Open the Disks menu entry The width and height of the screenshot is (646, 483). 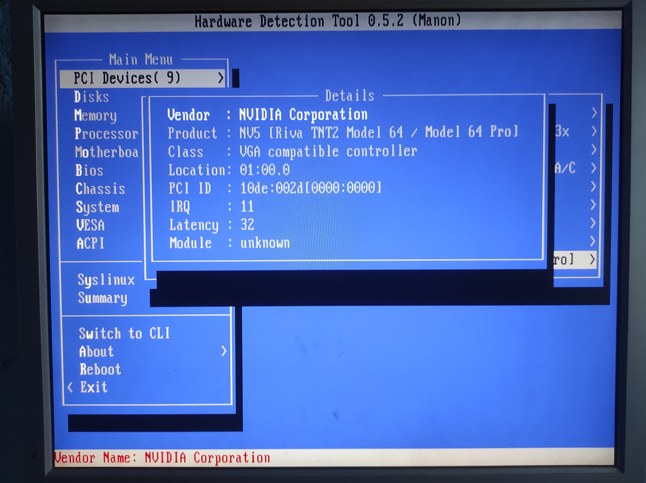point(92,97)
